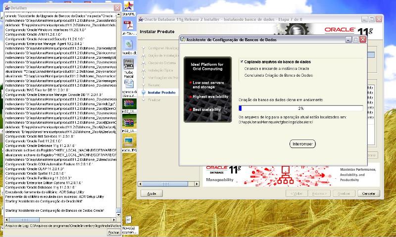Select the Opção de Instalação step

click(x=163, y=55)
